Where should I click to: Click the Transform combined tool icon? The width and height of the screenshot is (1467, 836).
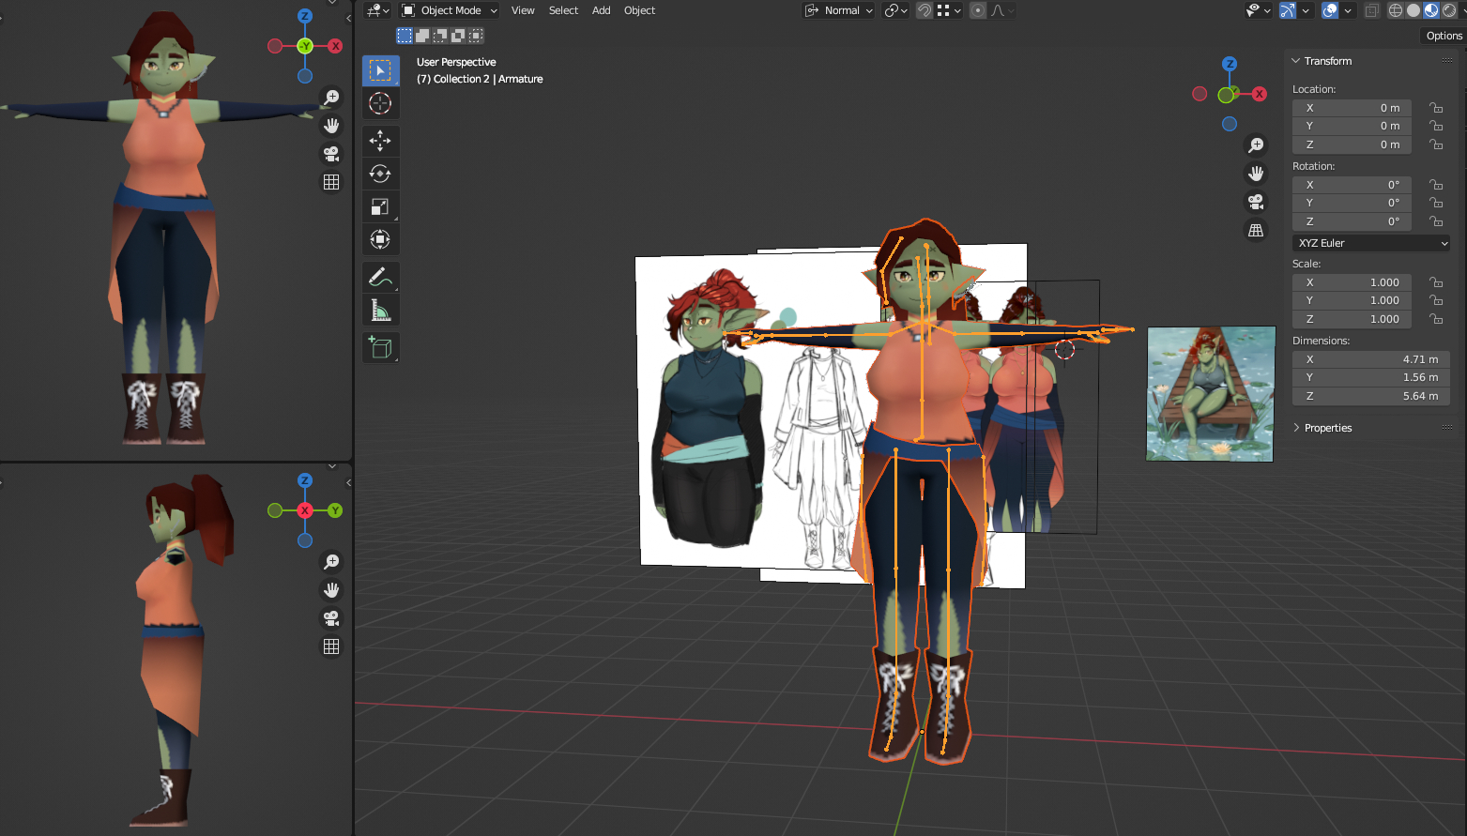[x=380, y=239]
